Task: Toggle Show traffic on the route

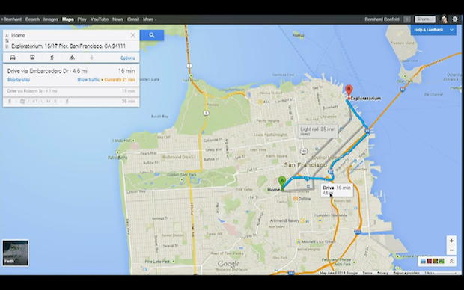Action: (88, 80)
